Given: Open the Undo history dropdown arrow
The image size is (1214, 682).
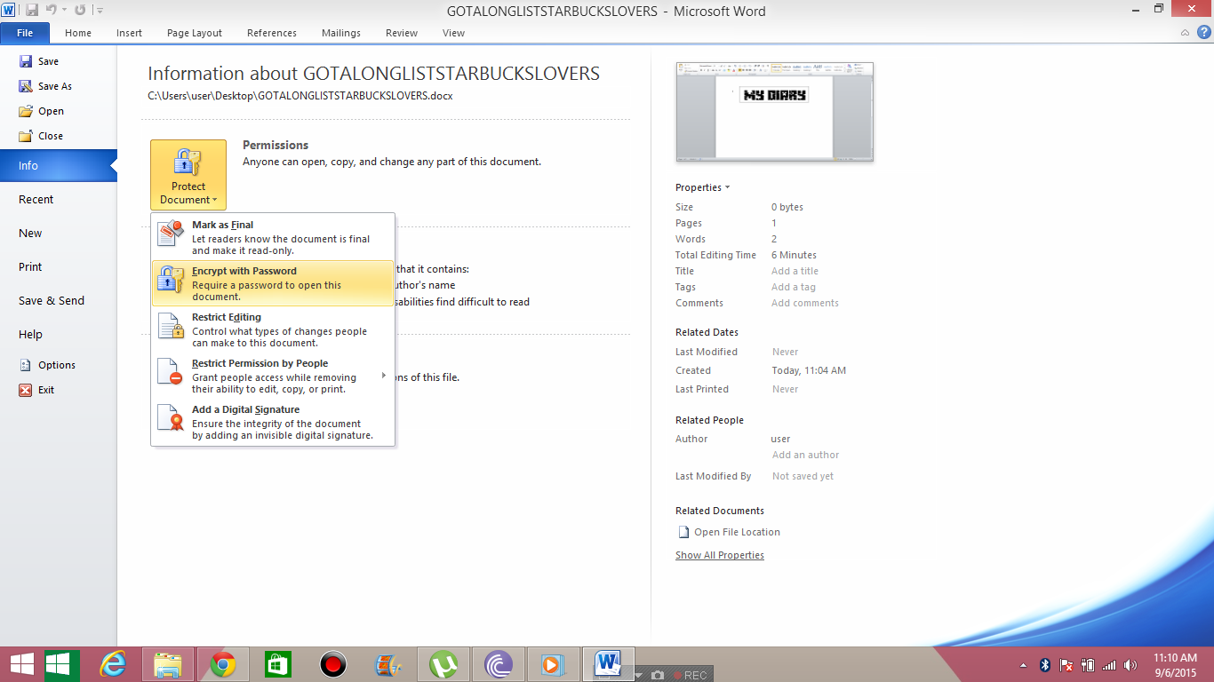Looking at the screenshot, I should coord(65,11).
